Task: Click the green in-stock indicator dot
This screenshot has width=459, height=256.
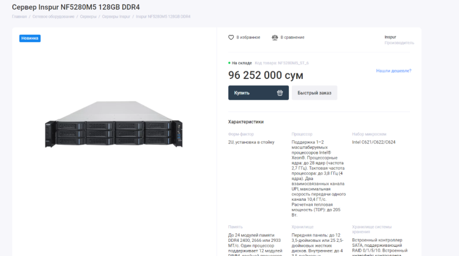Action: coord(229,62)
